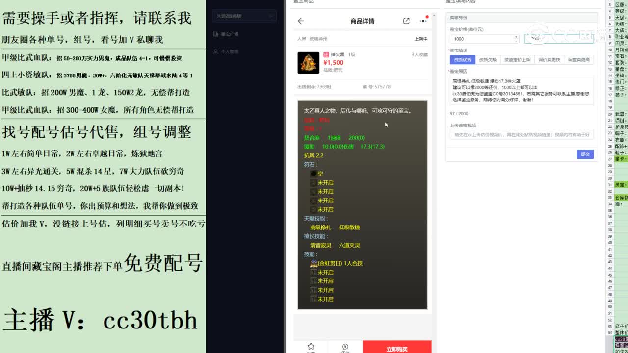Click inside the 鉴定原因 text area
Image resolution: width=628 pixels, height=353 pixels.
tap(522, 90)
